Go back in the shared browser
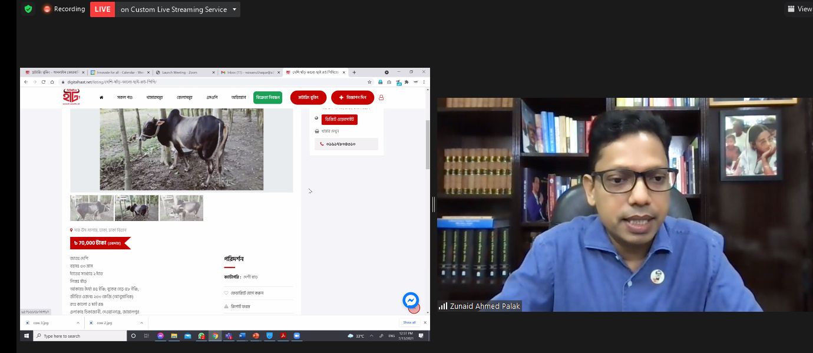 tap(26, 82)
